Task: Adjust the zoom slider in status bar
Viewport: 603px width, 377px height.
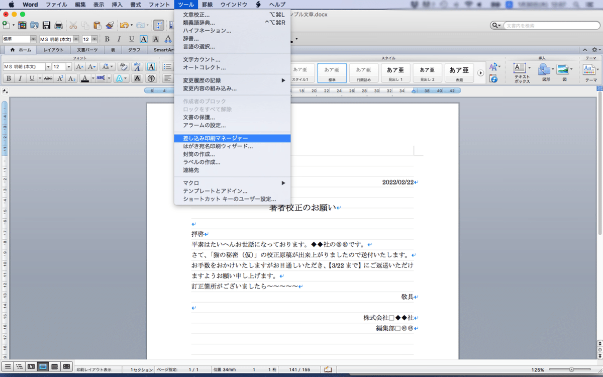Action: [572, 369]
